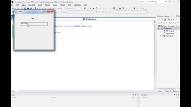Click the Visual Studio logo icon
This screenshot has height=107, width=191.
(x=12, y=2)
